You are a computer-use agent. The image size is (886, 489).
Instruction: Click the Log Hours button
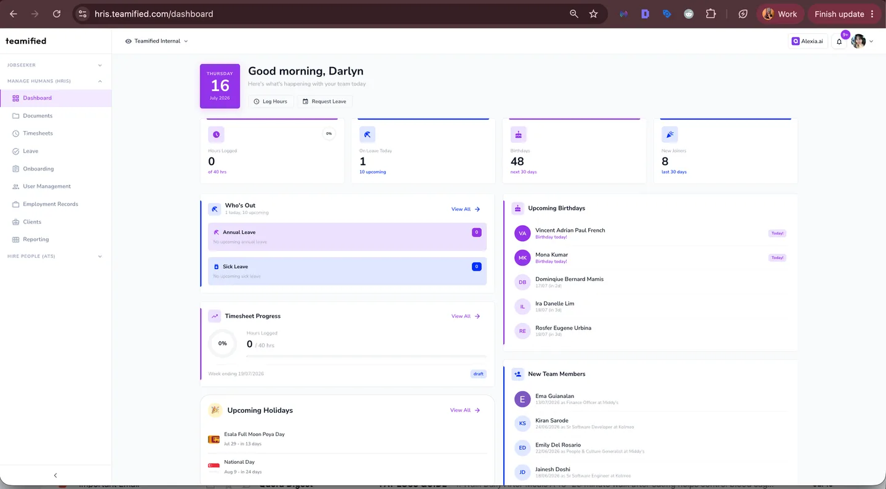pyautogui.click(x=271, y=101)
